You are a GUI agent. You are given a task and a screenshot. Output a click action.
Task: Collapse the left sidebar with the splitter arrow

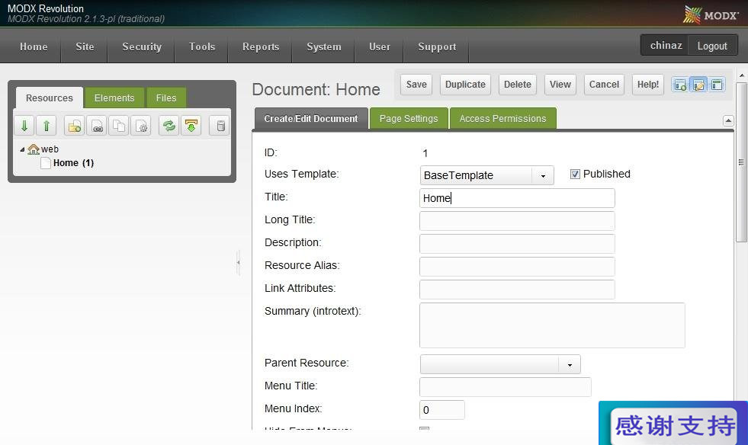pos(238,262)
